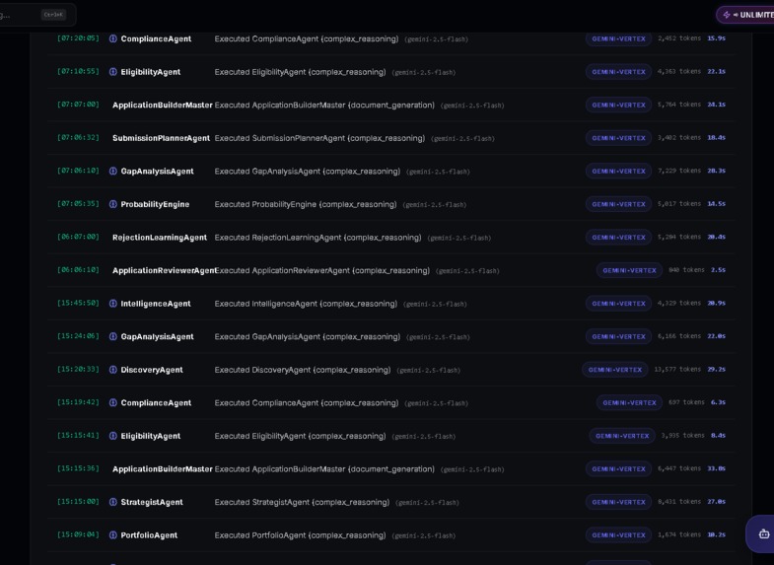
Task: Click the 13,577 tokens count in DiscoveryAgent row
Action: click(677, 369)
